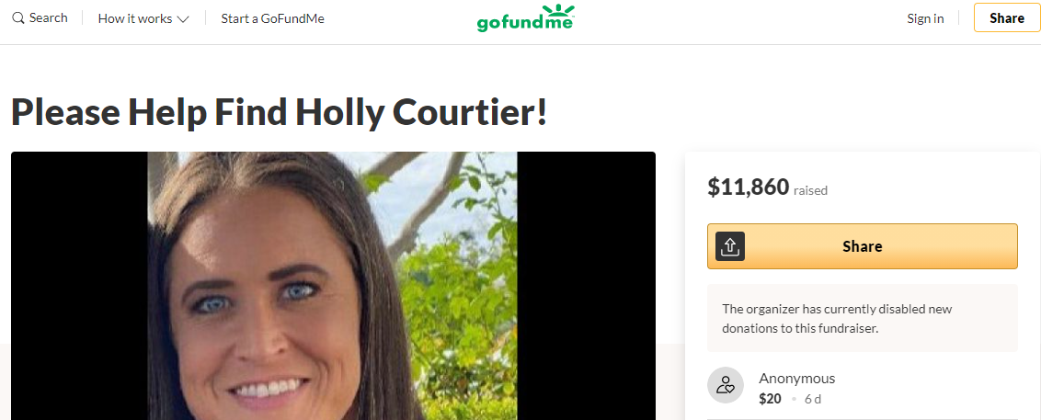Click the magnifying glass search icon
The image size is (1041, 420).
click(17, 18)
